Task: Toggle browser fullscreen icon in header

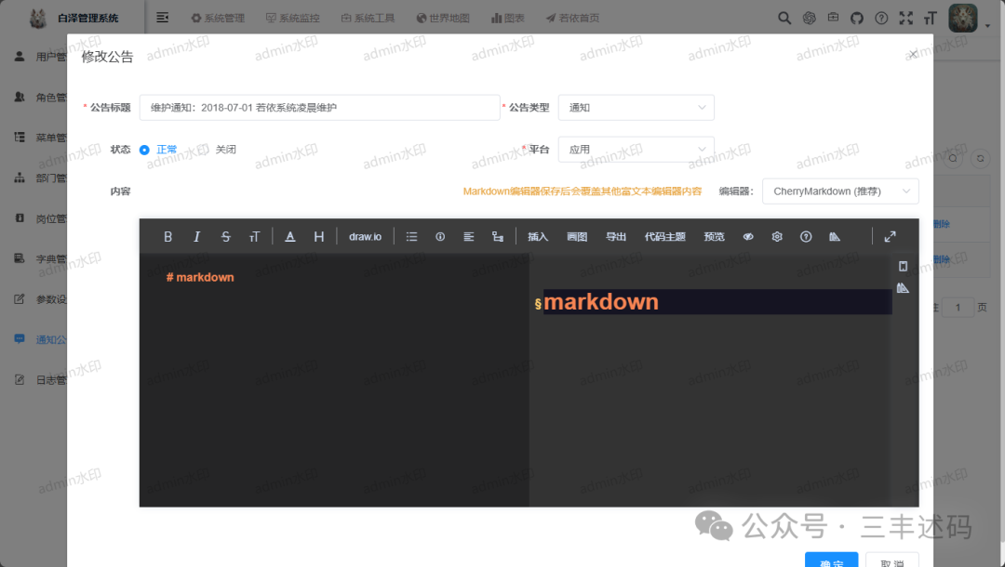Action: click(905, 18)
